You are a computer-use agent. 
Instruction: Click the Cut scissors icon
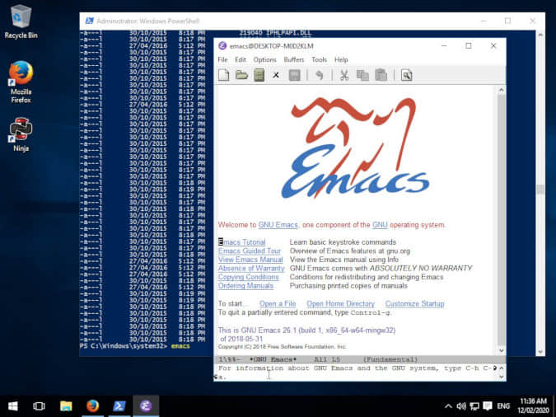(344, 75)
